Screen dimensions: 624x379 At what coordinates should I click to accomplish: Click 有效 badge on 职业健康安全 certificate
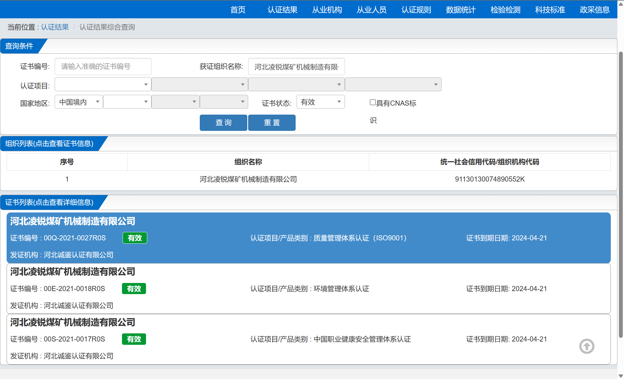(134, 339)
